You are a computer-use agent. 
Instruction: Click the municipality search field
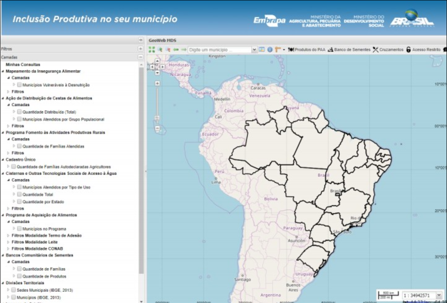(220, 49)
